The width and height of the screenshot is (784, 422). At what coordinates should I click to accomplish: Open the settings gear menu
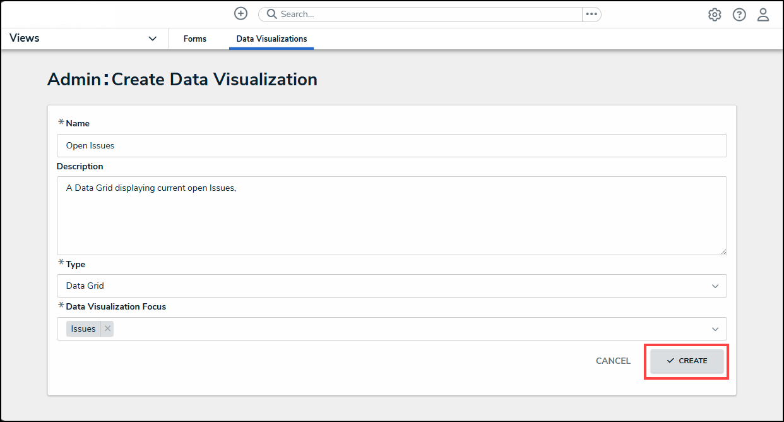715,15
